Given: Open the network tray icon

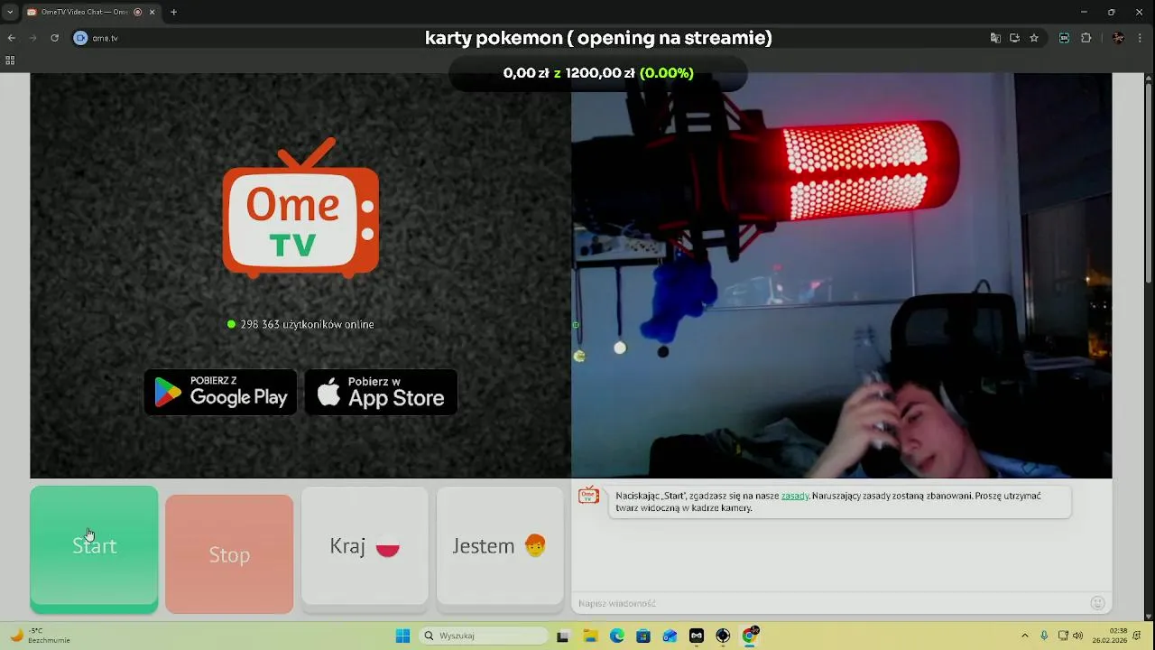Looking at the screenshot, I should click(1063, 636).
